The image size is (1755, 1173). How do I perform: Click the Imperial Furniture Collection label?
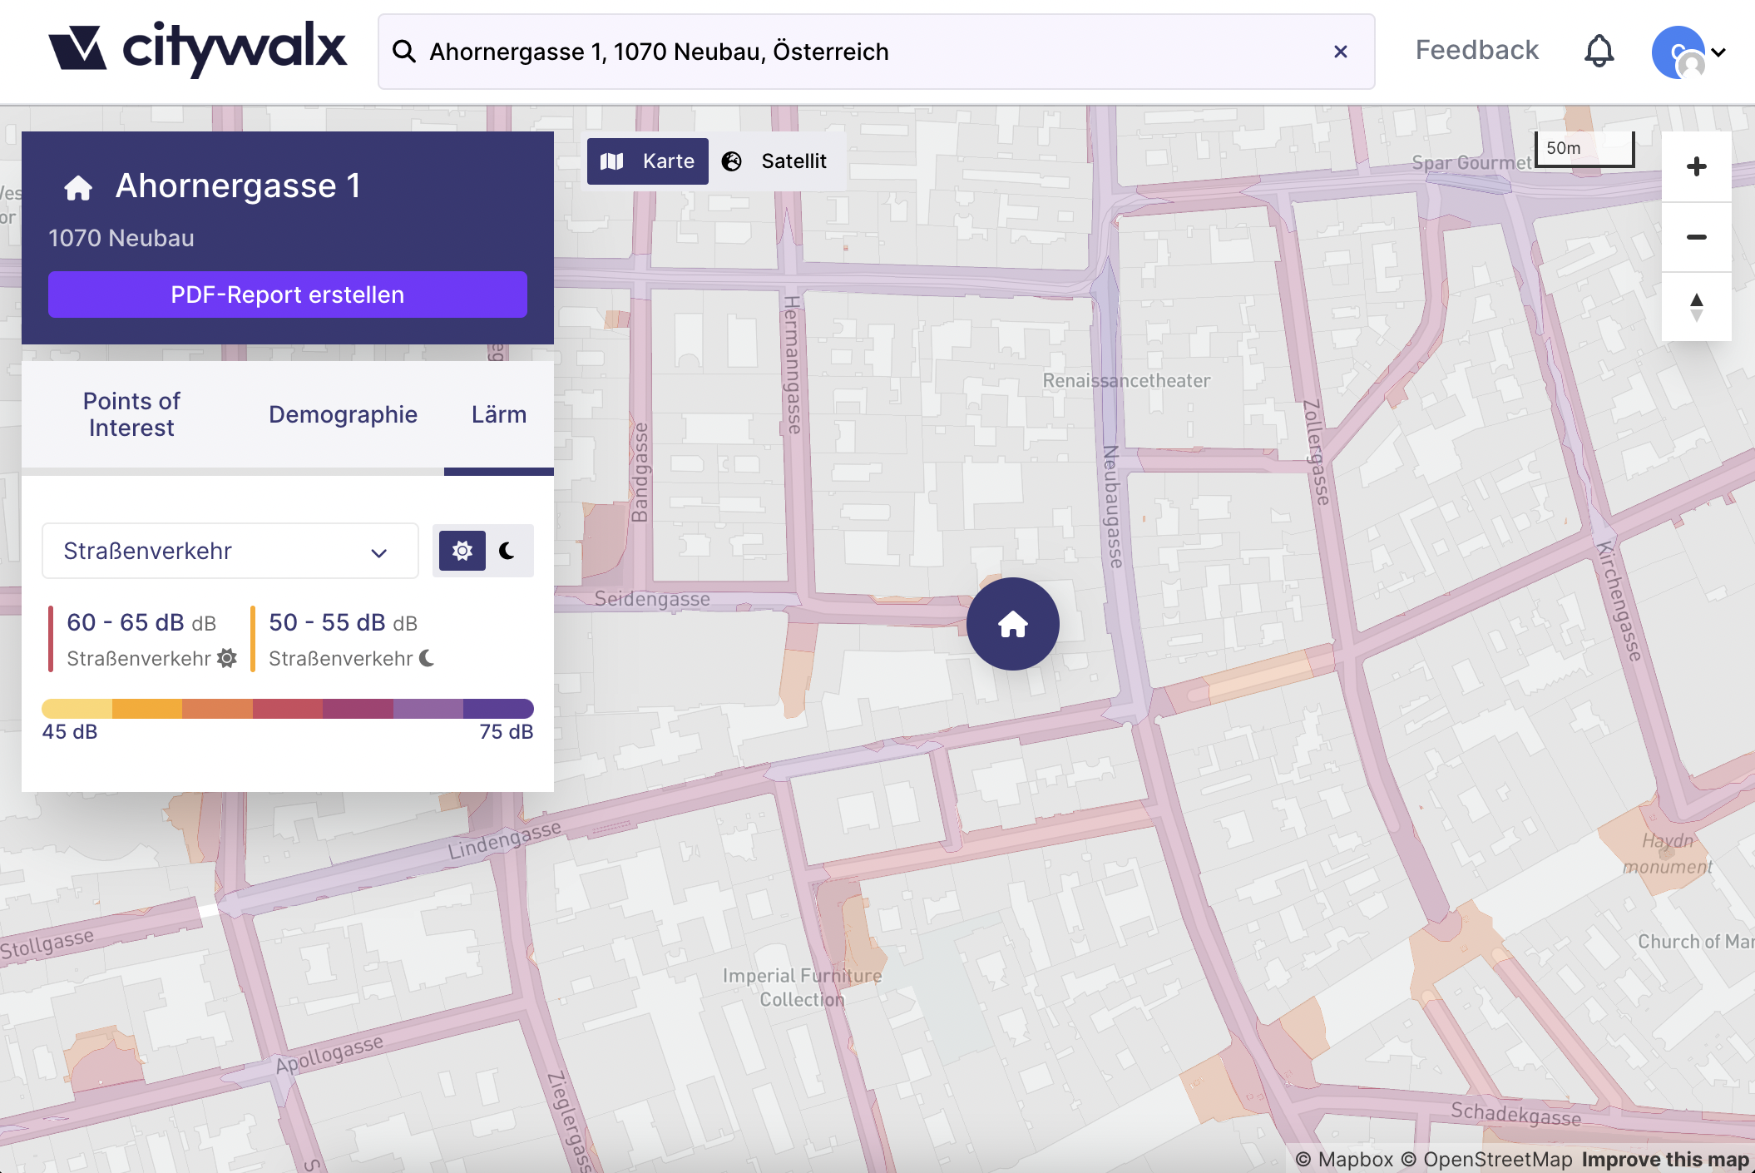point(803,987)
